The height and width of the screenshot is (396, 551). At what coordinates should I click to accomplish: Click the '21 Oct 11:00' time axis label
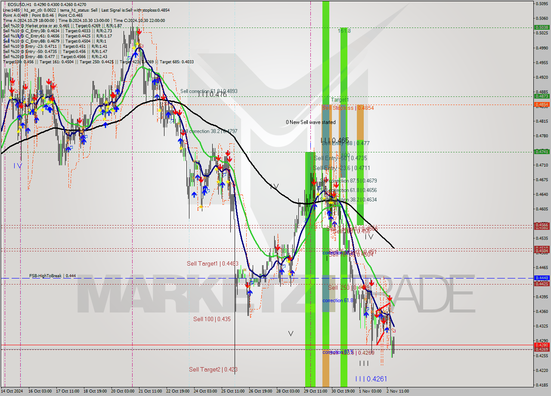[149, 391]
